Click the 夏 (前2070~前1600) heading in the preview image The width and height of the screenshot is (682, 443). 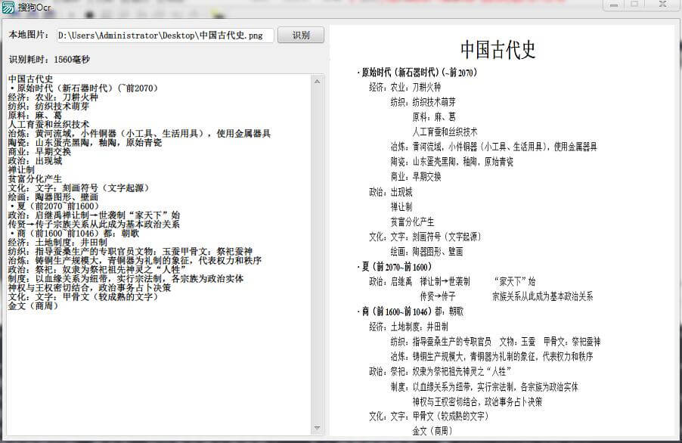(x=396, y=267)
